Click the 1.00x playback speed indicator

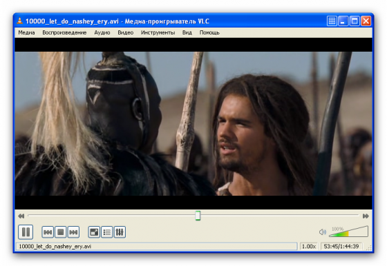click(309, 246)
